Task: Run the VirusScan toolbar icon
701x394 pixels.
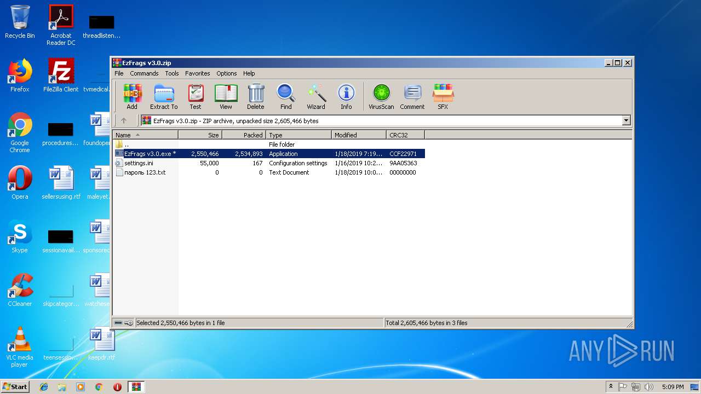Action: 381,97
